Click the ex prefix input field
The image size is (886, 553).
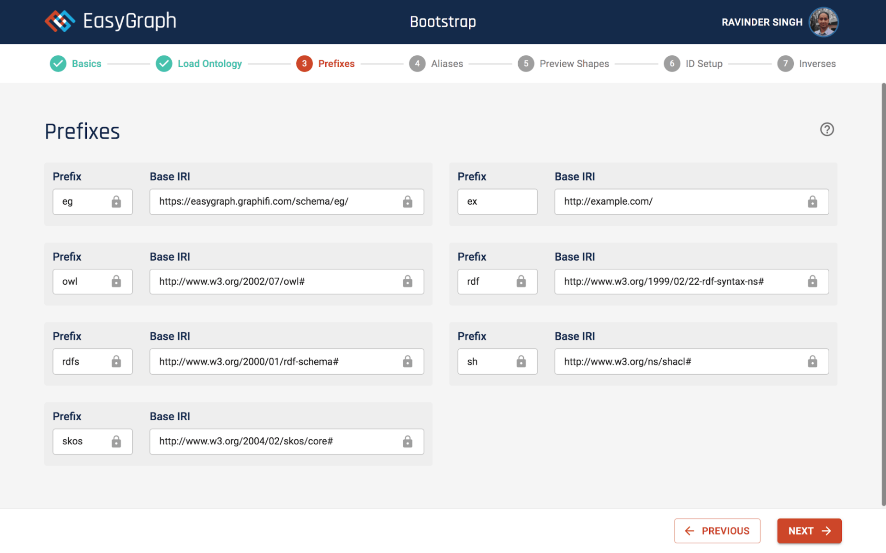[497, 202]
